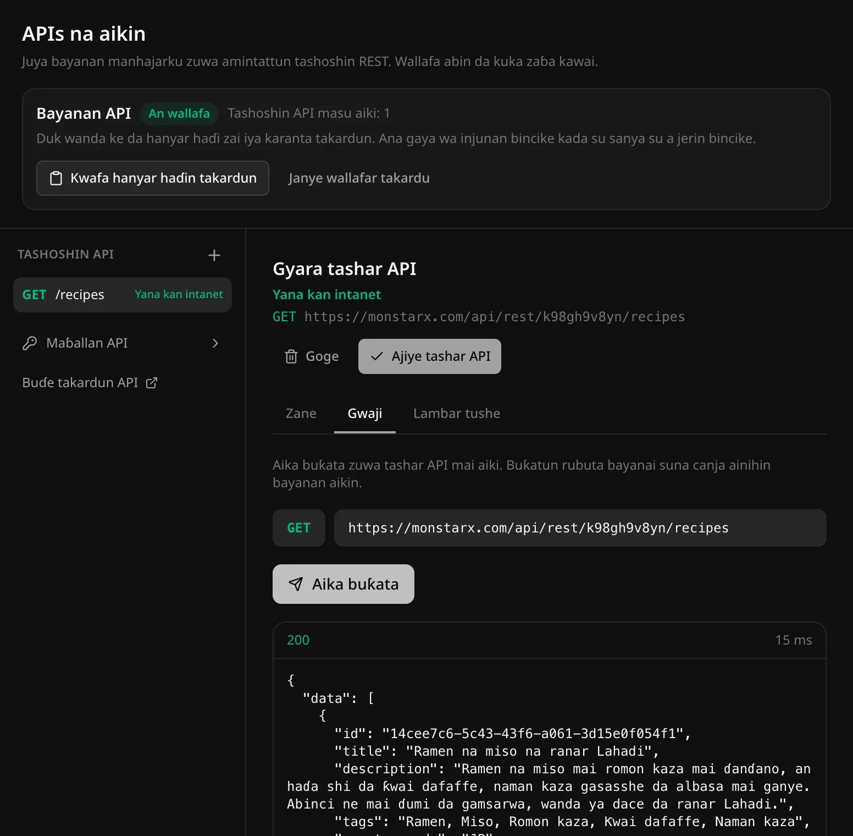Click the Gyara tashar API heading
This screenshot has width=853, height=836.
345,269
